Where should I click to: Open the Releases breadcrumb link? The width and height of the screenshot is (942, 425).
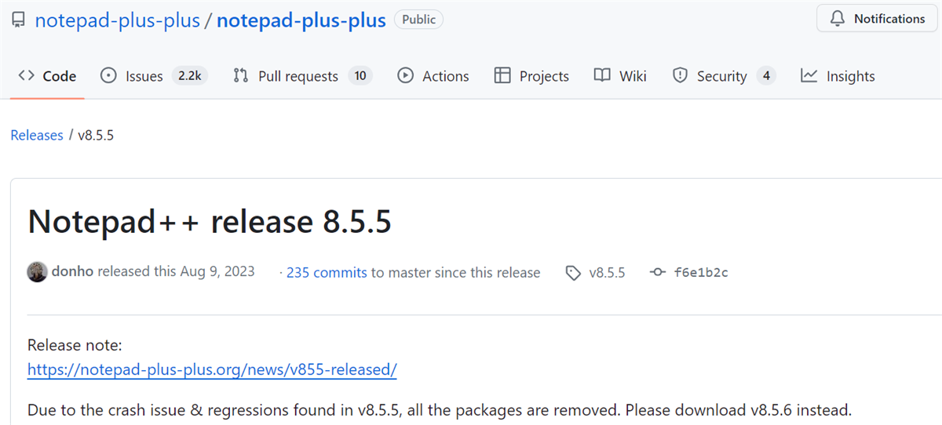pyautogui.click(x=37, y=135)
